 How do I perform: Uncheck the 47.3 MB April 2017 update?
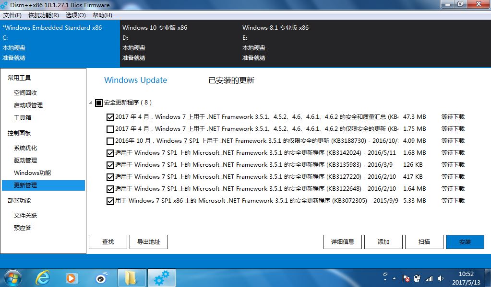[110, 117]
